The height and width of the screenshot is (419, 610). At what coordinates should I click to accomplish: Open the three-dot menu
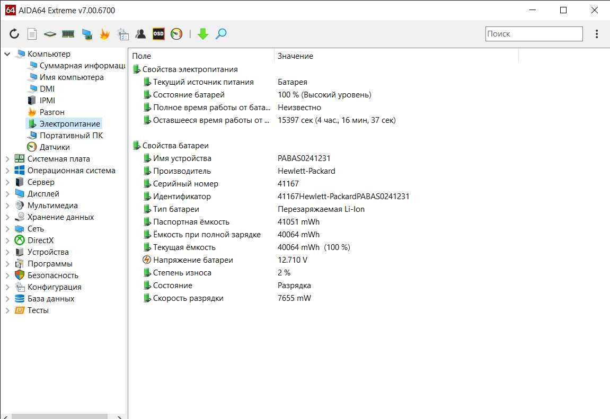click(596, 34)
